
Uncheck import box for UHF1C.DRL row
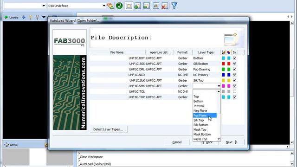point(234,69)
